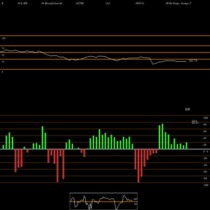
Task: Click the MR axis label -40
Action: 205,165
